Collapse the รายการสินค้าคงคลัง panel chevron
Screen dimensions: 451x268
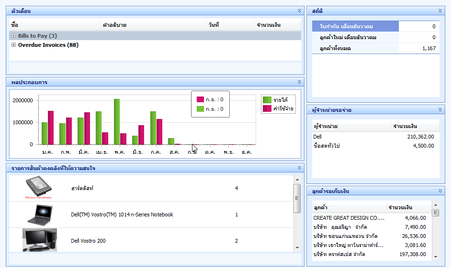click(x=300, y=168)
